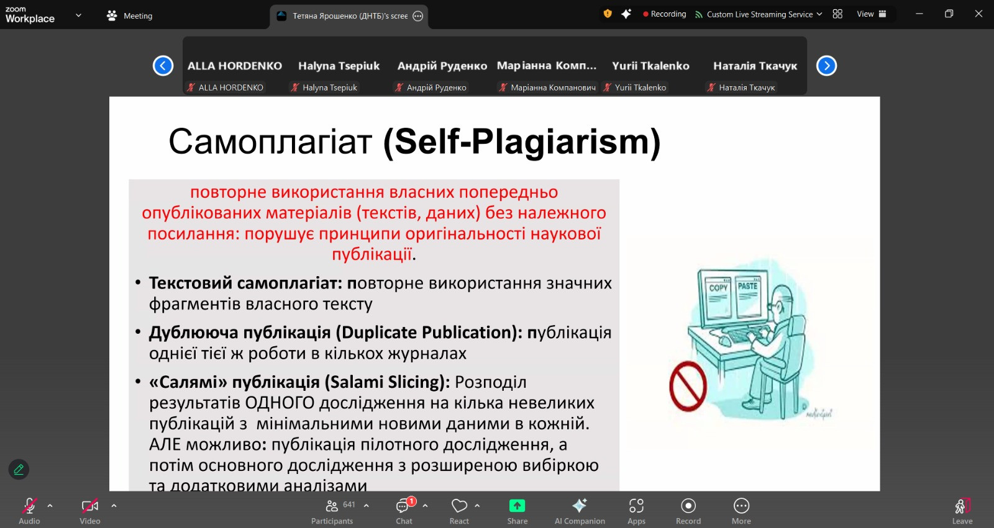Image resolution: width=994 pixels, height=528 pixels.
Task: Click the AI Companion sparkle icon in the title bar
Action: [626, 14]
